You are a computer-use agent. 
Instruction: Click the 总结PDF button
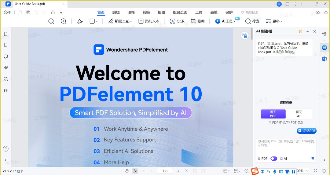point(306,131)
